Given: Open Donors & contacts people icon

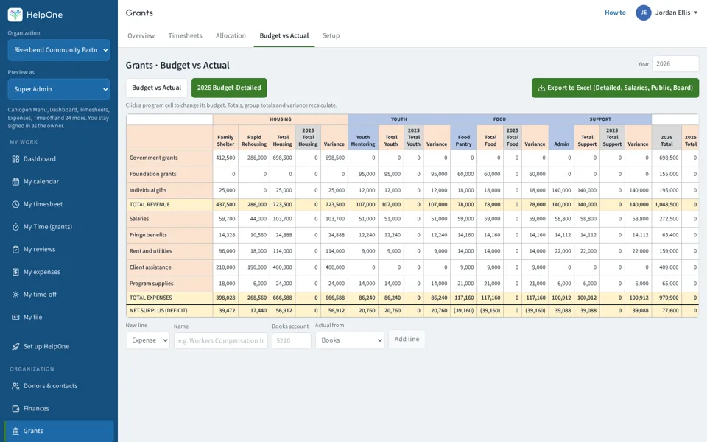Looking at the screenshot, I should pyautogui.click(x=15, y=386).
